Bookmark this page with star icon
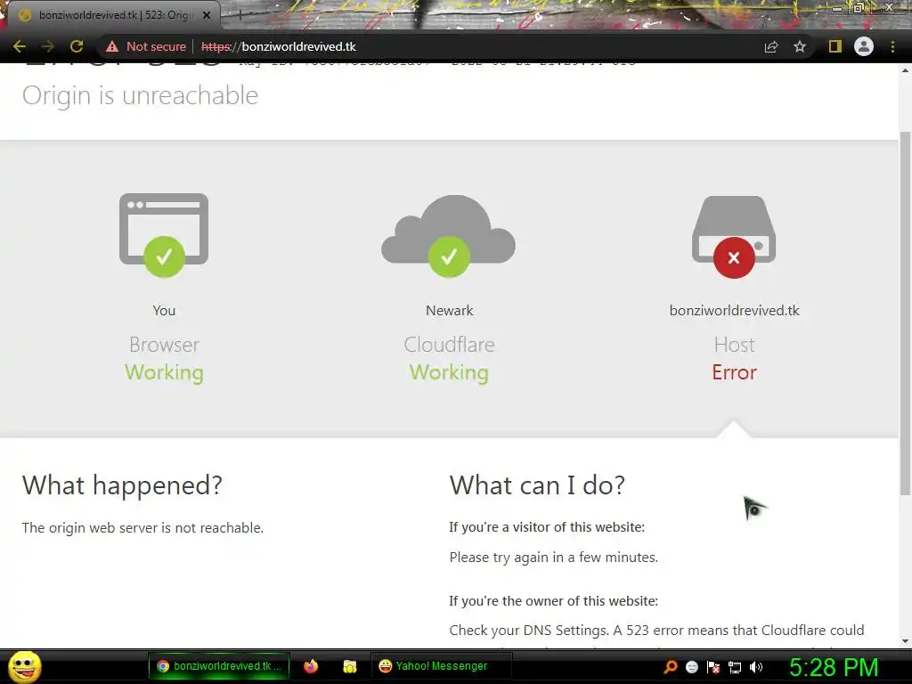 pos(800,46)
